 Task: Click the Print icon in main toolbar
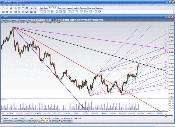[15, 8]
